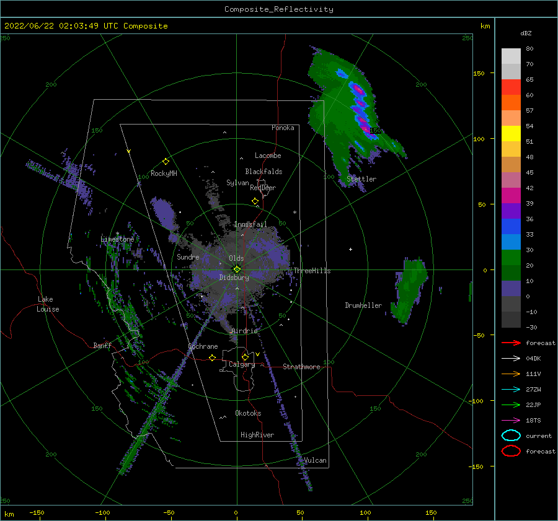The height and width of the screenshot is (521, 558).
Task: Click the yellow diamond marker below Cochrane
Action: (212, 357)
